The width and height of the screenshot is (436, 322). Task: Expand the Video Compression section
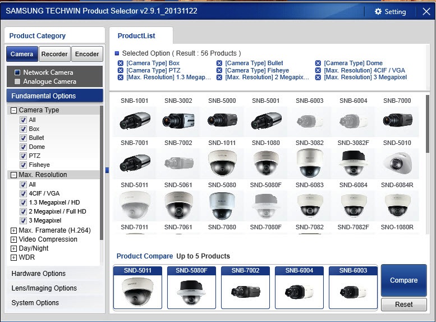[13, 239]
